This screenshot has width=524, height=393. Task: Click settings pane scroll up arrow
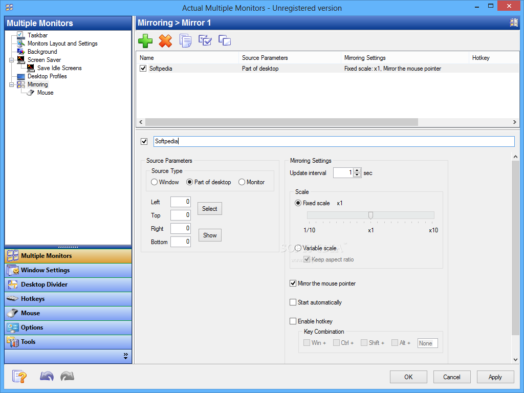coord(515,157)
